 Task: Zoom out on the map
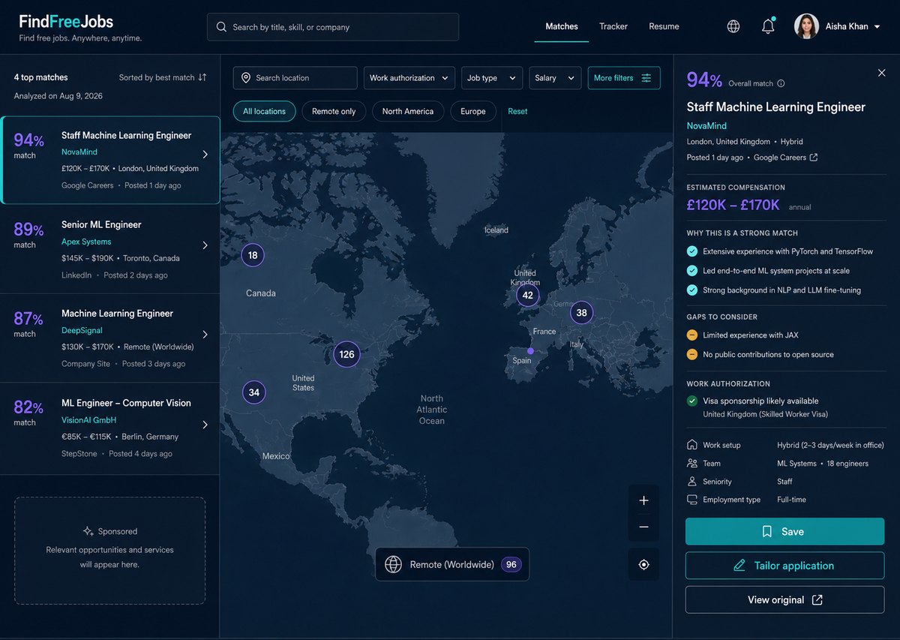(643, 527)
